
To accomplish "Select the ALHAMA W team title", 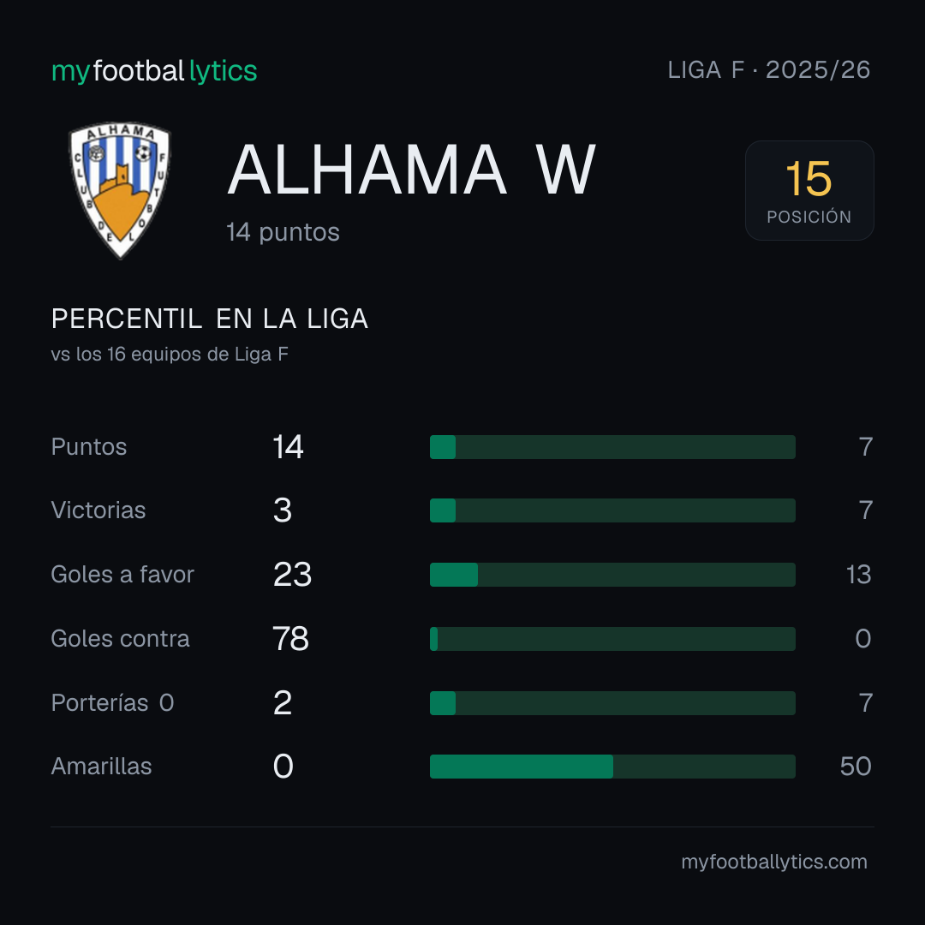I will (x=411, y=170).
